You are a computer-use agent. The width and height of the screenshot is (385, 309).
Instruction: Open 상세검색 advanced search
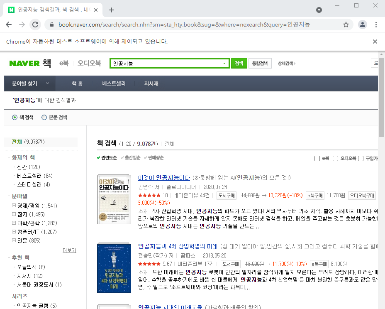[x=287, y=64]
